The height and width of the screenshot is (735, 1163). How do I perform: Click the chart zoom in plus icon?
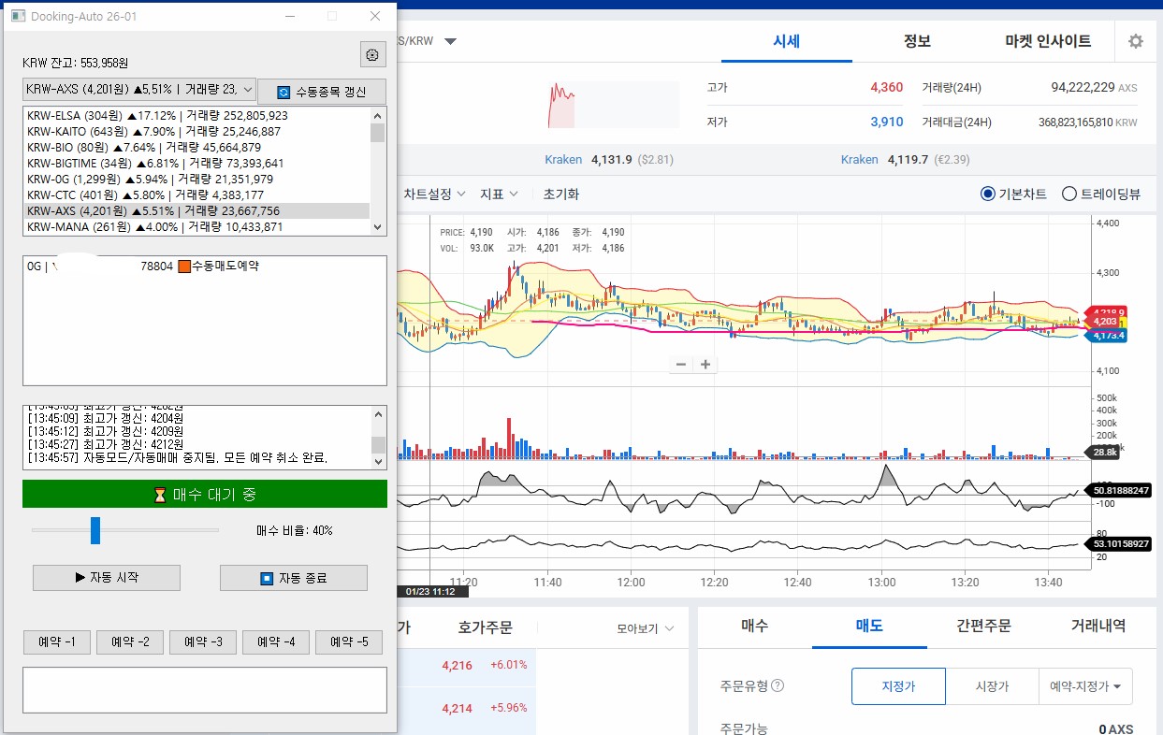(705, 365)
